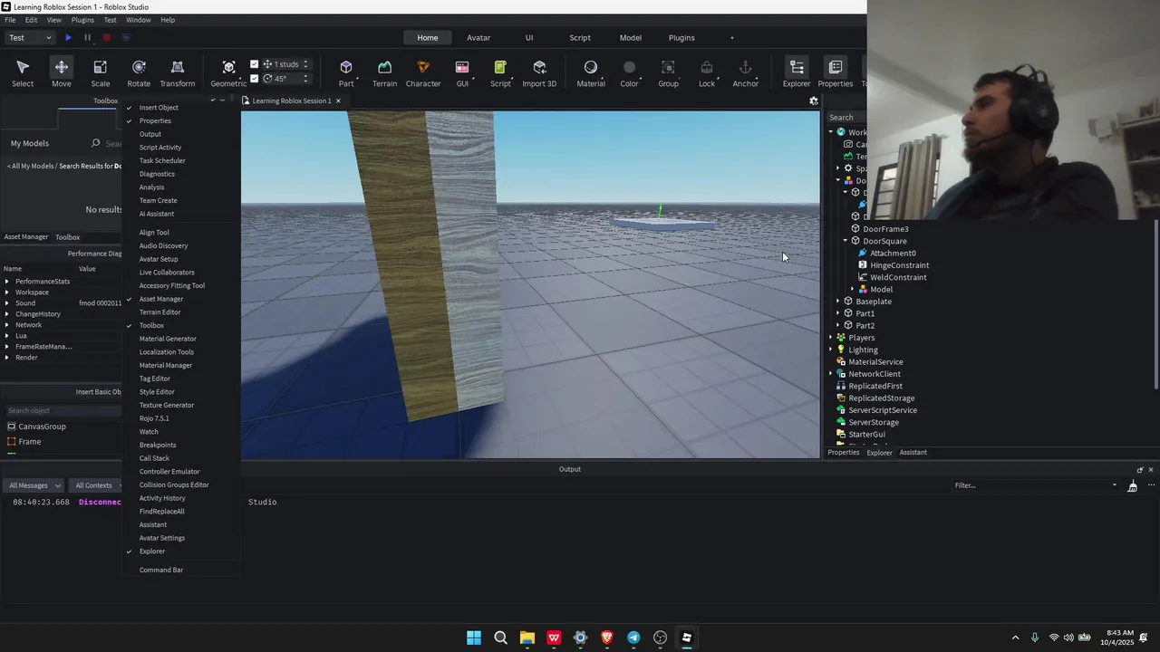Click the Output Filter input field
This screenshot has height=652, width=1160.
coord(1036,485)
